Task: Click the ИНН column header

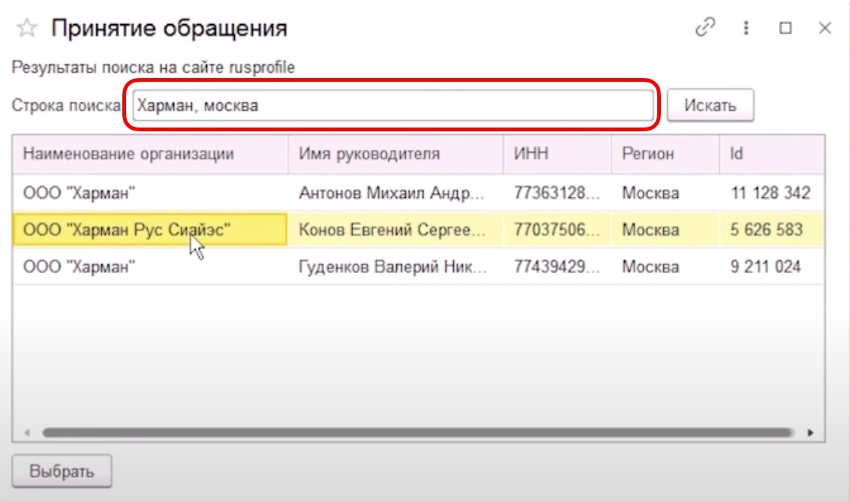Action: (x=557, y=154)
